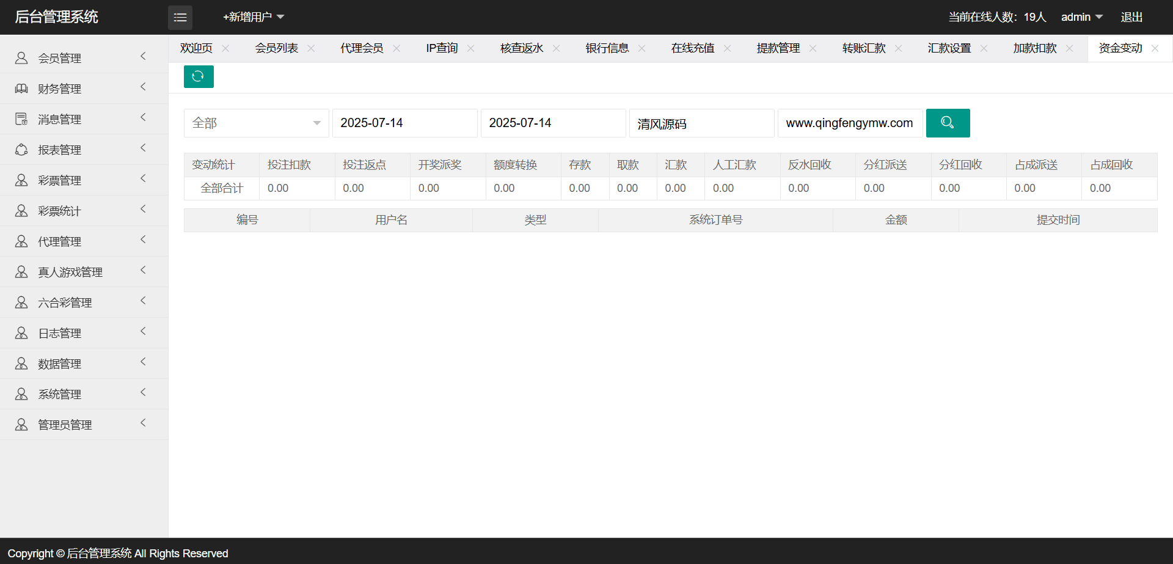Click the 报表管理 report icon

[x=21, y=150]
